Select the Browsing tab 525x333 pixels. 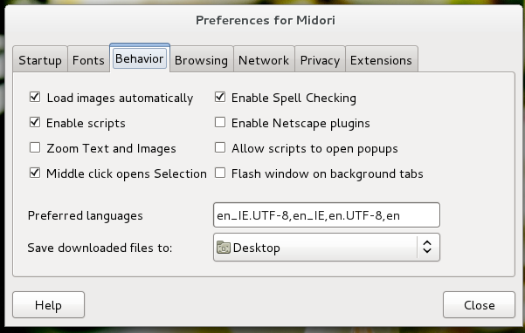(201, 60)
